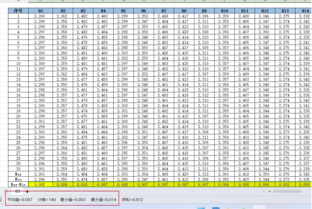Click the left scroll arrow of horizontal scrollbar
Screen dimensions: 312x209
(269, 191)
